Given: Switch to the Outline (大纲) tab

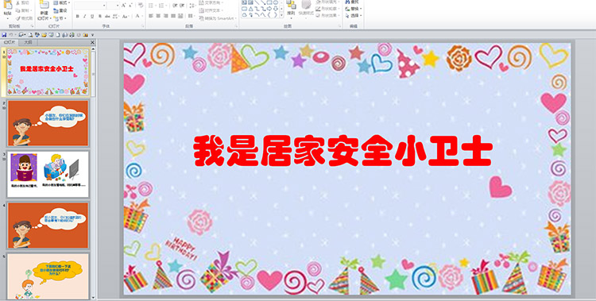Looking at the screenshot, I should [28, 43].
